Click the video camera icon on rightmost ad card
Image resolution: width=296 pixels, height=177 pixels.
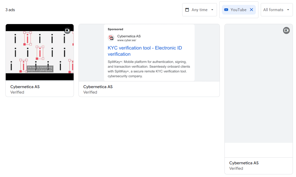(286, 30)
